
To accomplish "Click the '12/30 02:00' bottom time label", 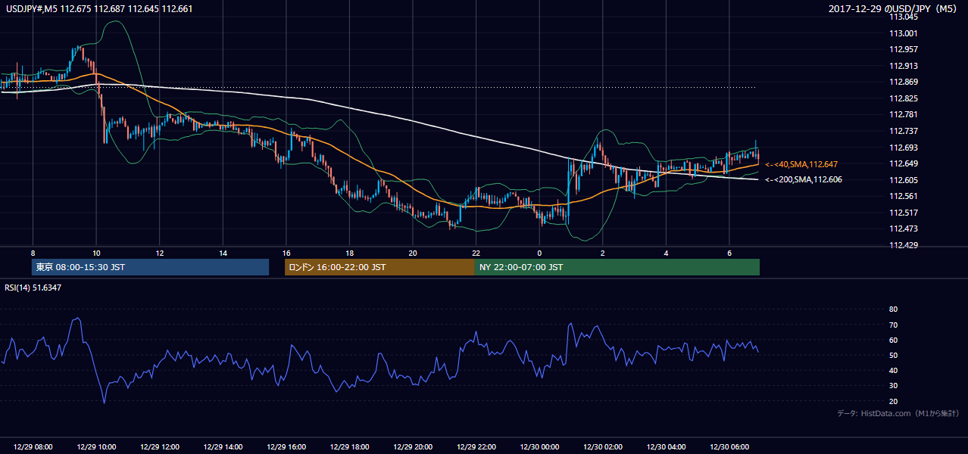I will 602,447.
